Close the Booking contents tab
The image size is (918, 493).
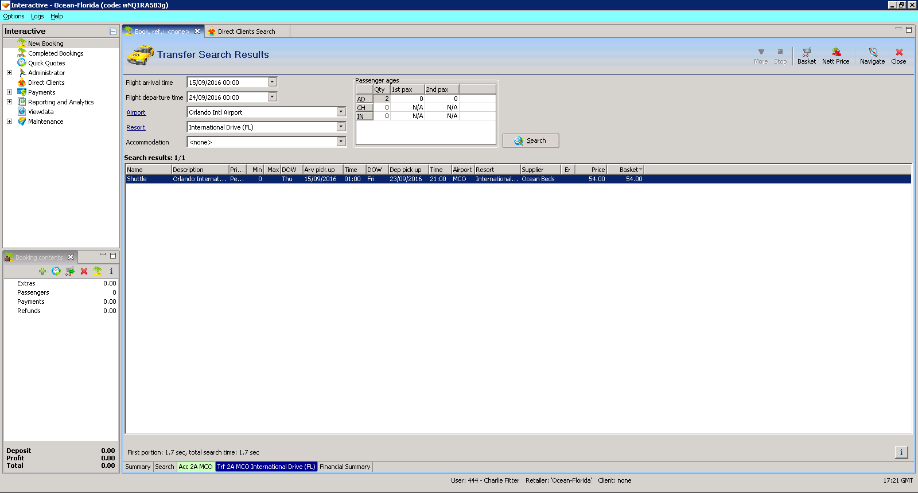(x=71, y=257)
